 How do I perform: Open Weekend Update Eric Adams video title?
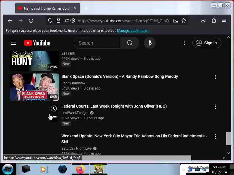click(134, 139)
